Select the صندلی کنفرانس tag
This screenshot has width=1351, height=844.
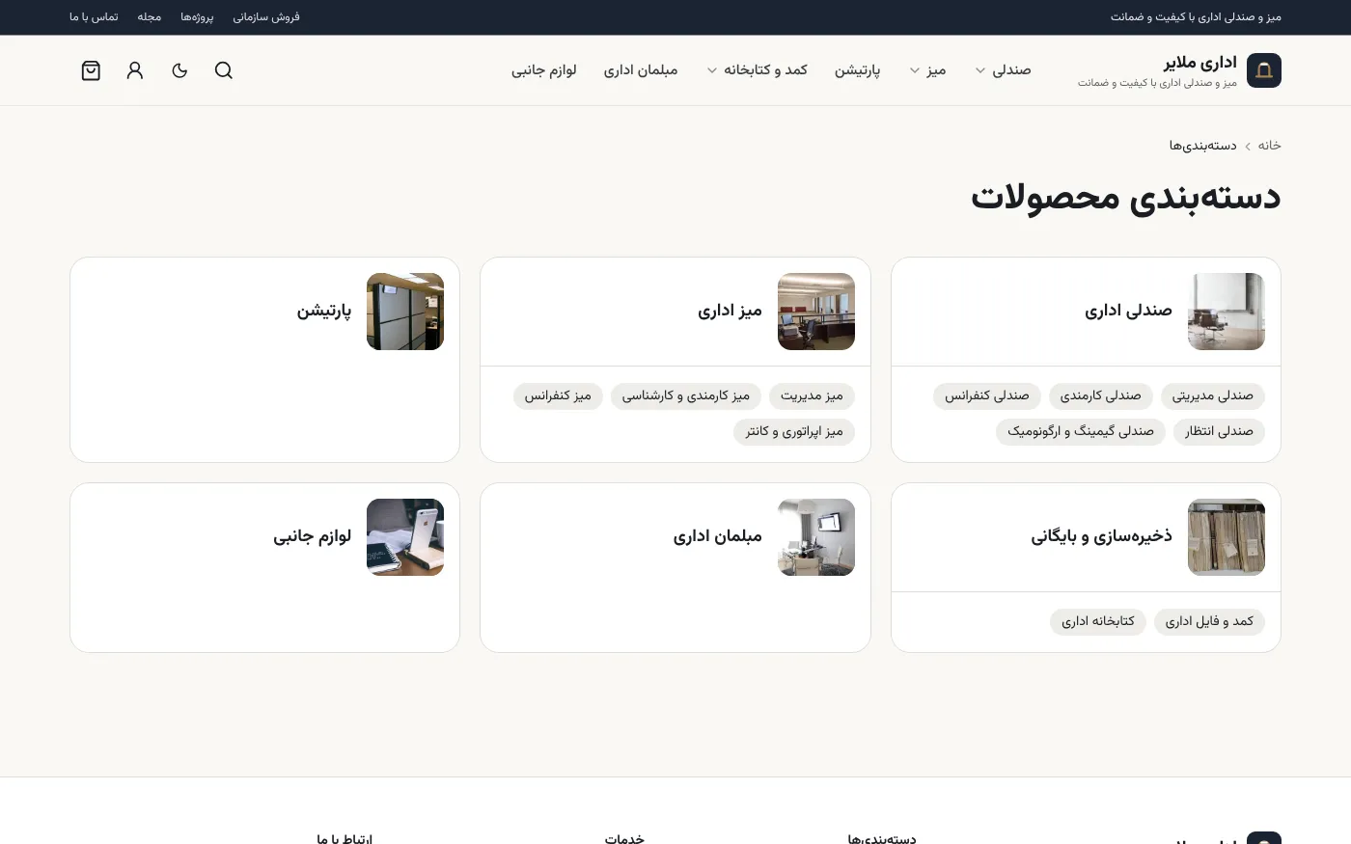coord(987,395)
